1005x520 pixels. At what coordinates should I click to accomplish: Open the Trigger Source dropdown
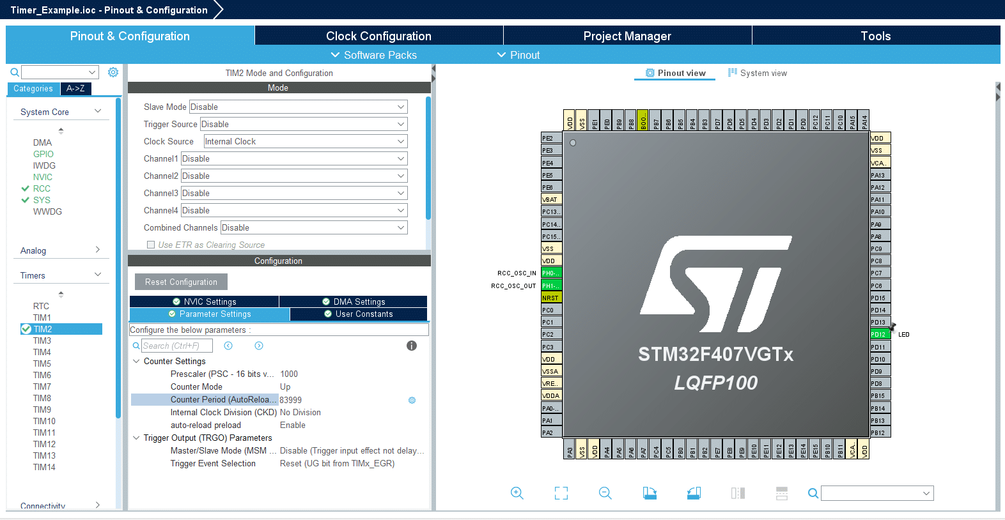(x=304, y=124)
